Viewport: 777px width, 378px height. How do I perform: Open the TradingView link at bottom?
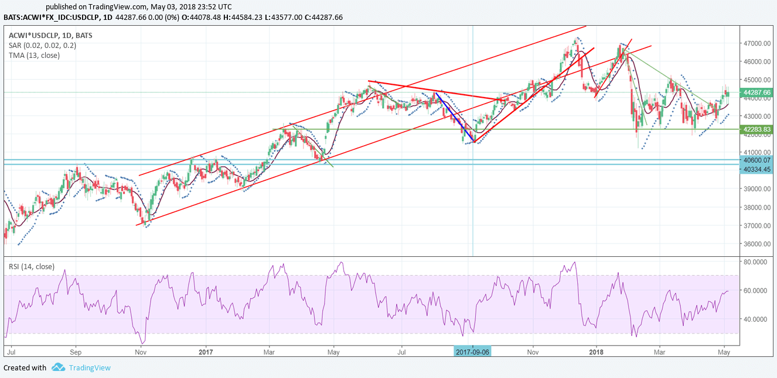[x=89, y=368]
